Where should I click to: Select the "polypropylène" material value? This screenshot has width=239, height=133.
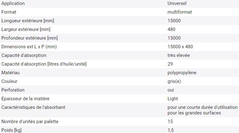(182, 73)
